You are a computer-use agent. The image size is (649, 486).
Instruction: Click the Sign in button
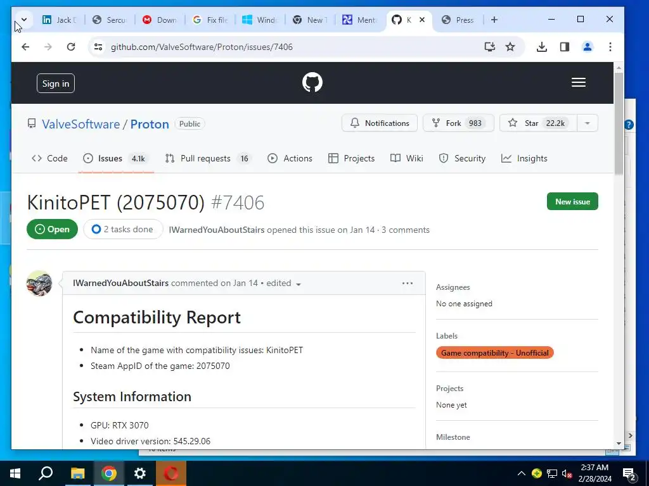(56, 84)
